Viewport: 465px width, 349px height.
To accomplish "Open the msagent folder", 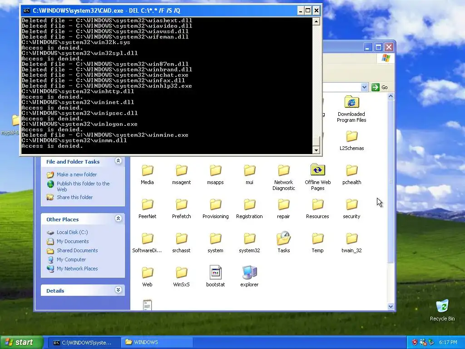I will tap(181, 174).
